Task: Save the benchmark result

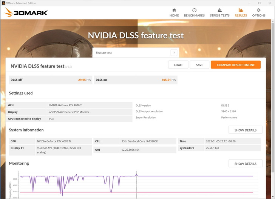Action: tap(199, 65)
